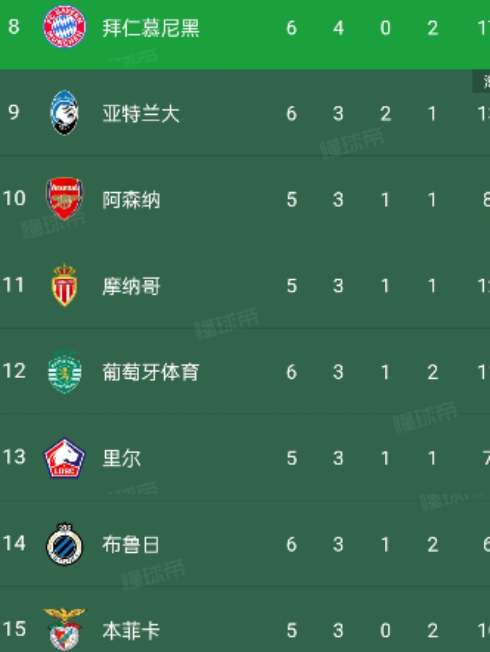Click the Club Brugge crest
Image resolution: width=490 pixels, height=652 pixels.
point(64,544)
